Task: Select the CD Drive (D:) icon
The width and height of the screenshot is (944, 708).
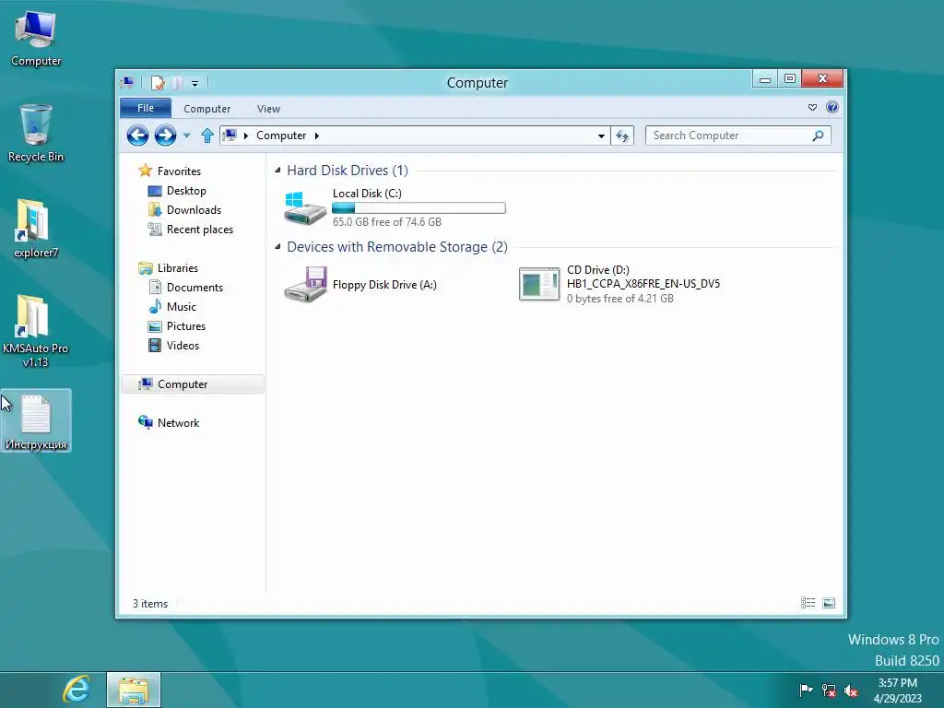Action: (x=538, y=284)
